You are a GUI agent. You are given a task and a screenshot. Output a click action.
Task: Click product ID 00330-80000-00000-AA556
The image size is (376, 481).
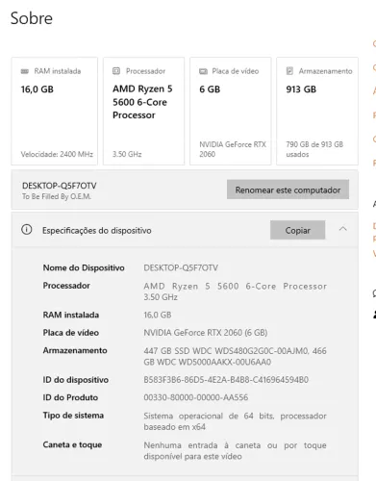tap(196, 397)
